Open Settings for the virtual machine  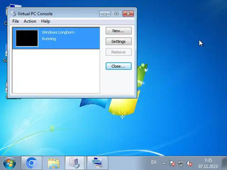[x=118, y=41]
